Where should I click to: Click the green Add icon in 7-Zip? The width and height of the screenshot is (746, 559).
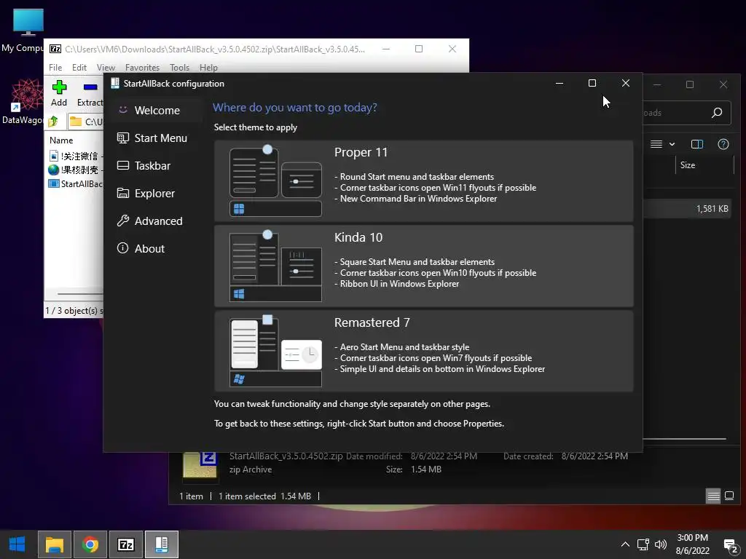pos(59,87)
